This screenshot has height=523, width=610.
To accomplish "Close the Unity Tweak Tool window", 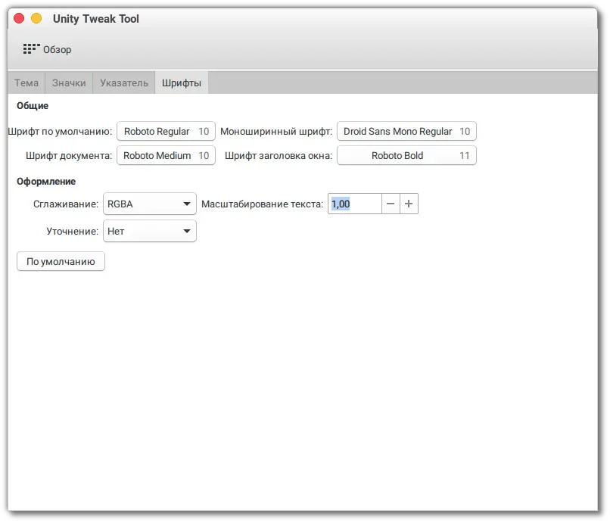I will tap(19, 18).
